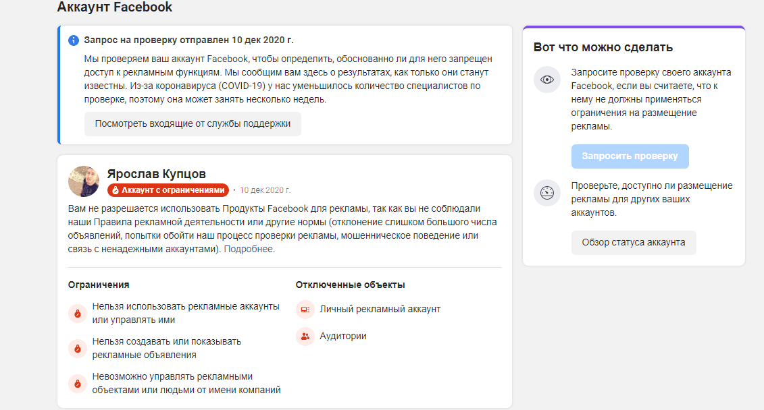The image size is (764, 410).
Task: Click the blue info icon in review notice
Action: point(74,40)
